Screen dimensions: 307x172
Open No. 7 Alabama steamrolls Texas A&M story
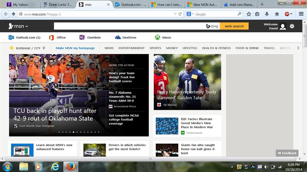pos(122,97)
